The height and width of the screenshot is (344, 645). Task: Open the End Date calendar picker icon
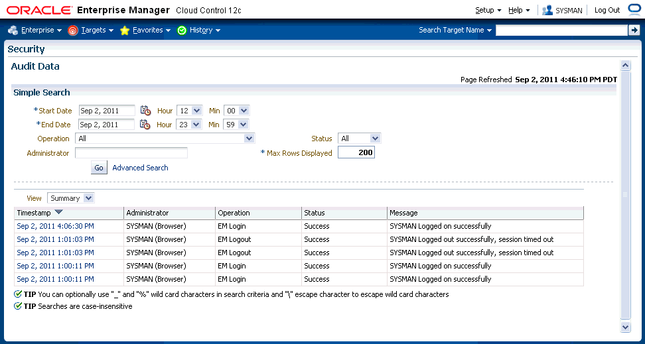coord(145,125)
